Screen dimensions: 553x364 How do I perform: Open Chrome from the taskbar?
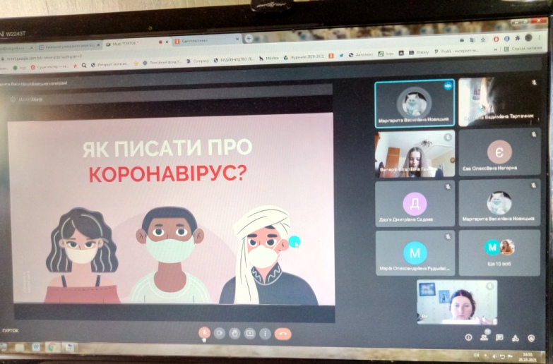(x=52, y=348)
